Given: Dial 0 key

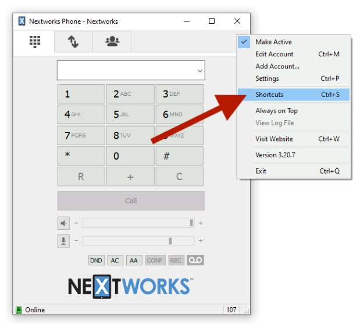Looking at the screenshot, I should coord(130,156).
